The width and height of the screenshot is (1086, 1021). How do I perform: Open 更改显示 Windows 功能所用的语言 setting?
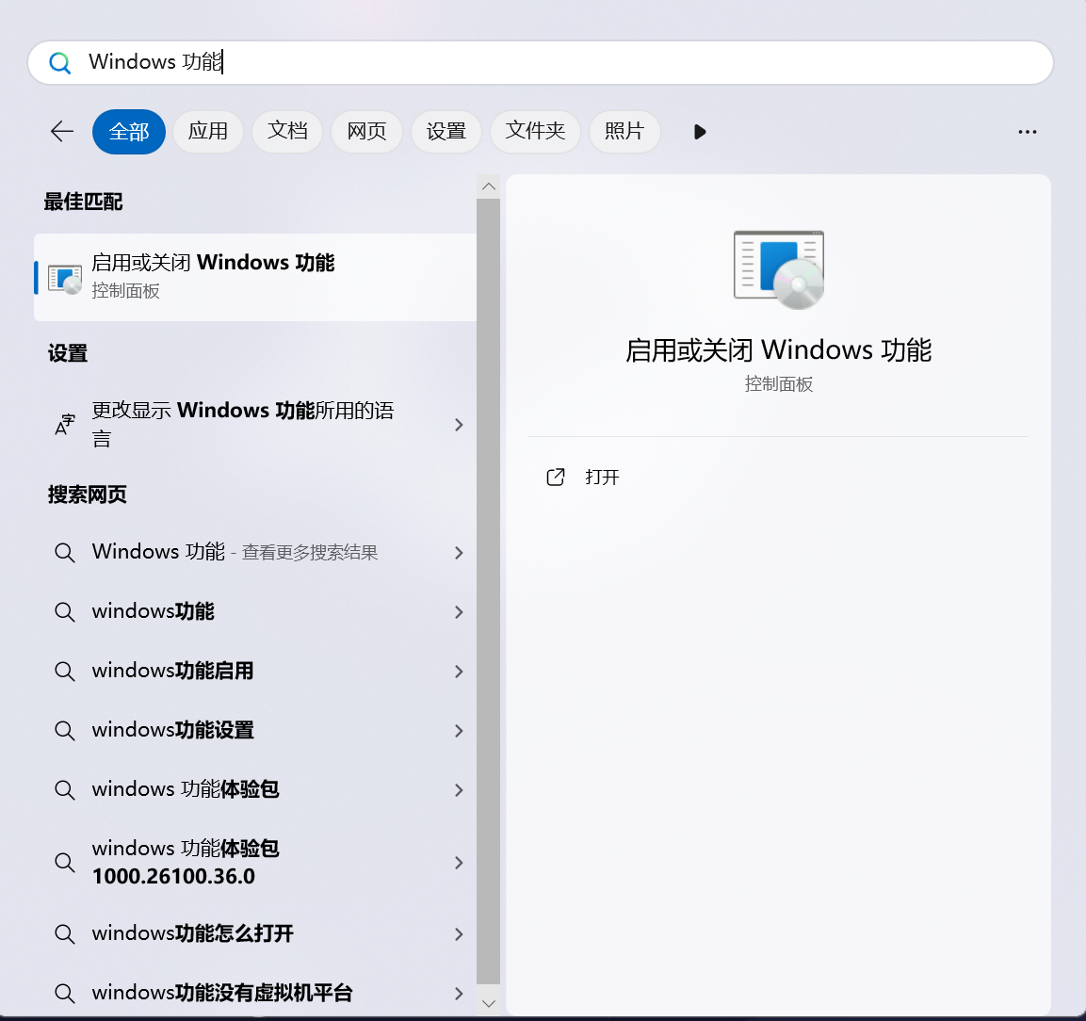coord(255,425)
